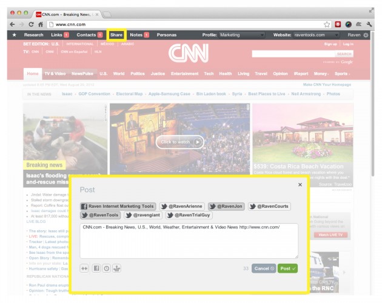Toggle the @RavenTrialGuy Twitter account
This screenshot has width=382, height=303.
(189, 215)
